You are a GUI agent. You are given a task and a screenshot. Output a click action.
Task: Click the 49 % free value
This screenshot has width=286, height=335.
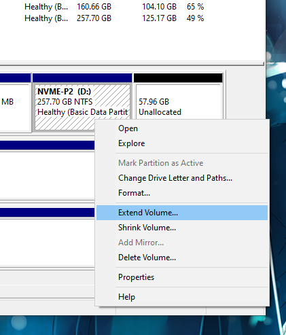(195, 18)
